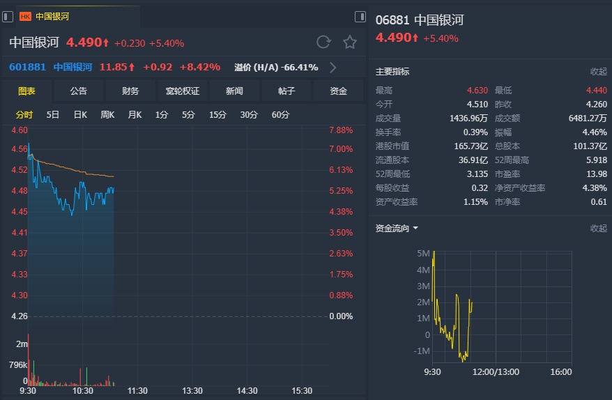Choose the 60分 chart interval

coord(280,115)
